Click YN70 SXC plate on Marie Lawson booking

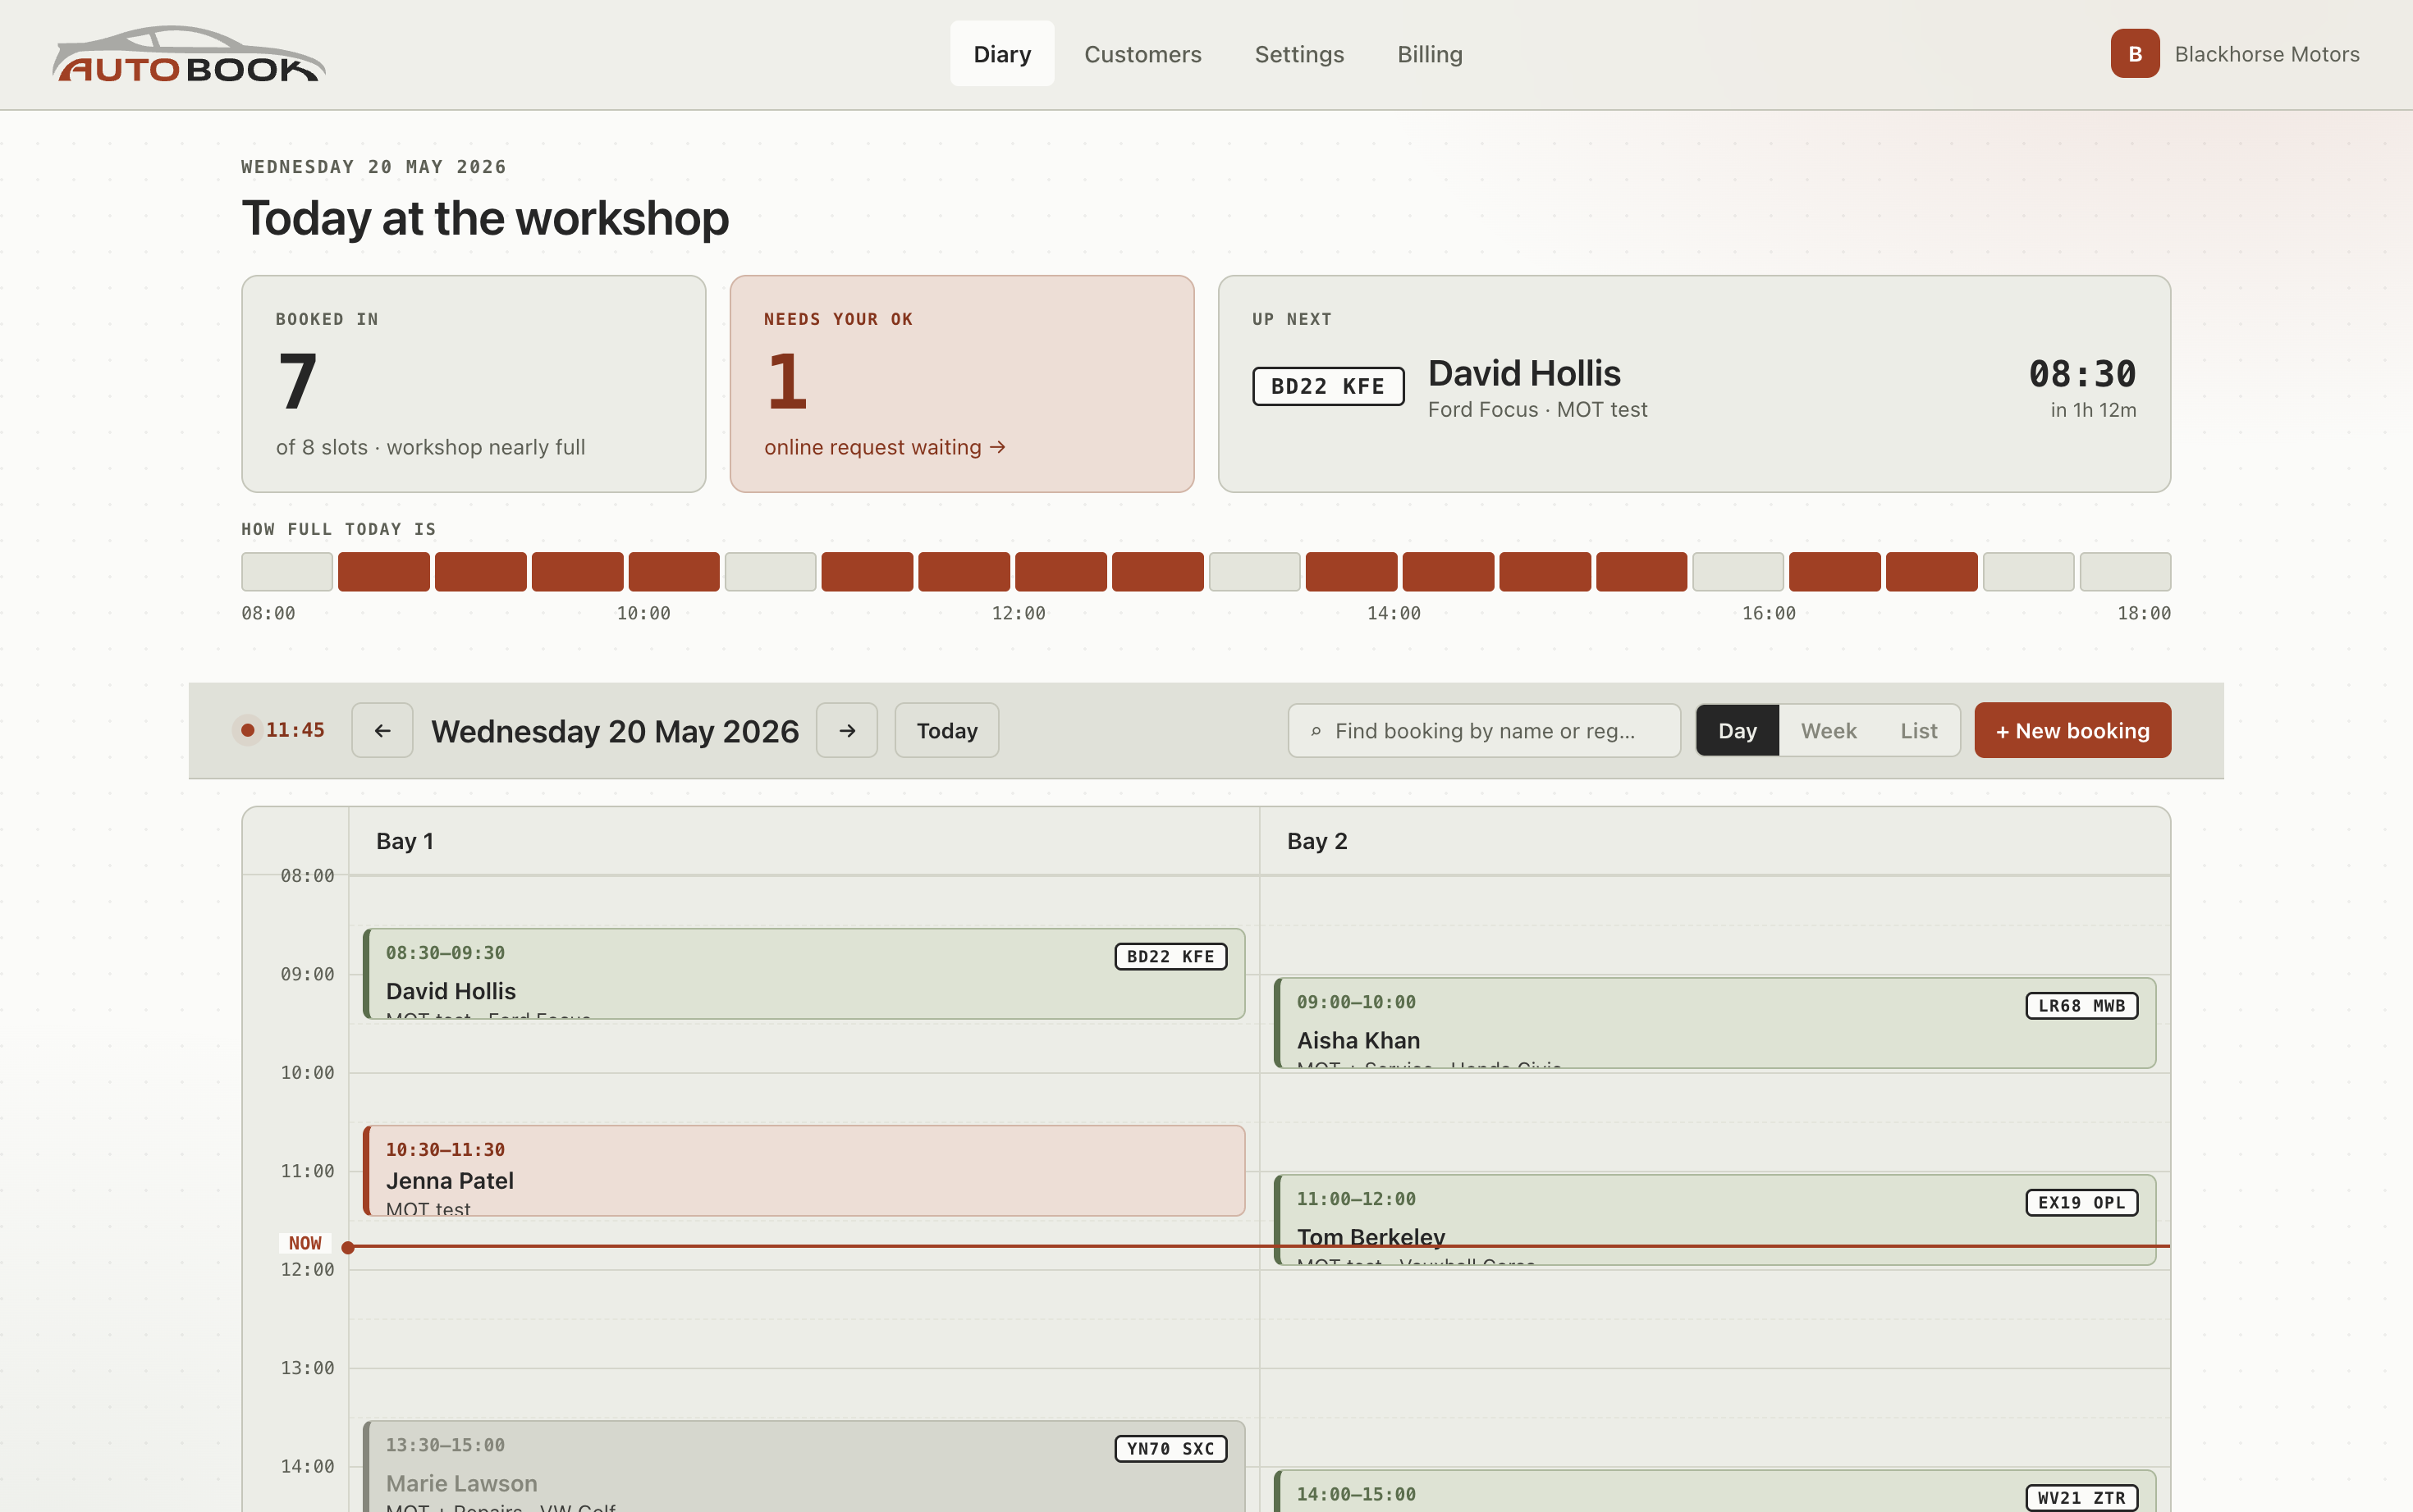[x=1170, y=1449]
